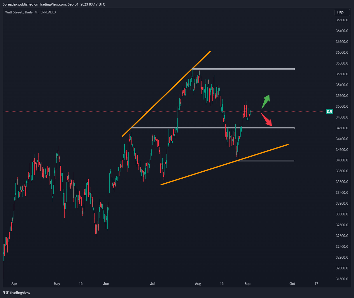Click the 35000.0 price axis label
The image size is (354, 298).
click(342, 107)
